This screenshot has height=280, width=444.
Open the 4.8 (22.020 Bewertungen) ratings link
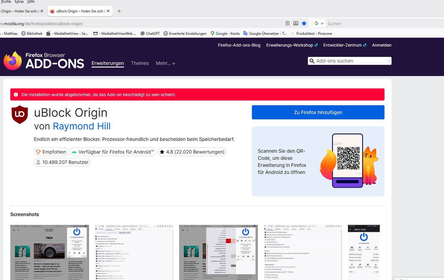coord(192,152)
